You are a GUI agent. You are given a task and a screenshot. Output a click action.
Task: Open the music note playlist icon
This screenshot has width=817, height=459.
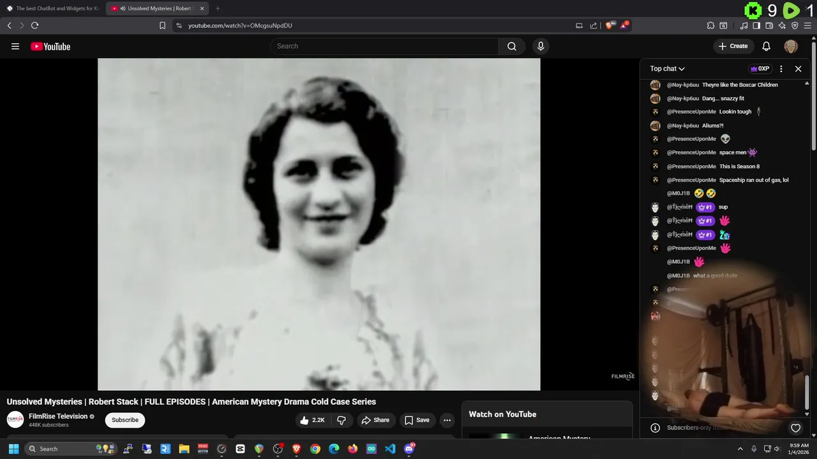coord(744,25)
